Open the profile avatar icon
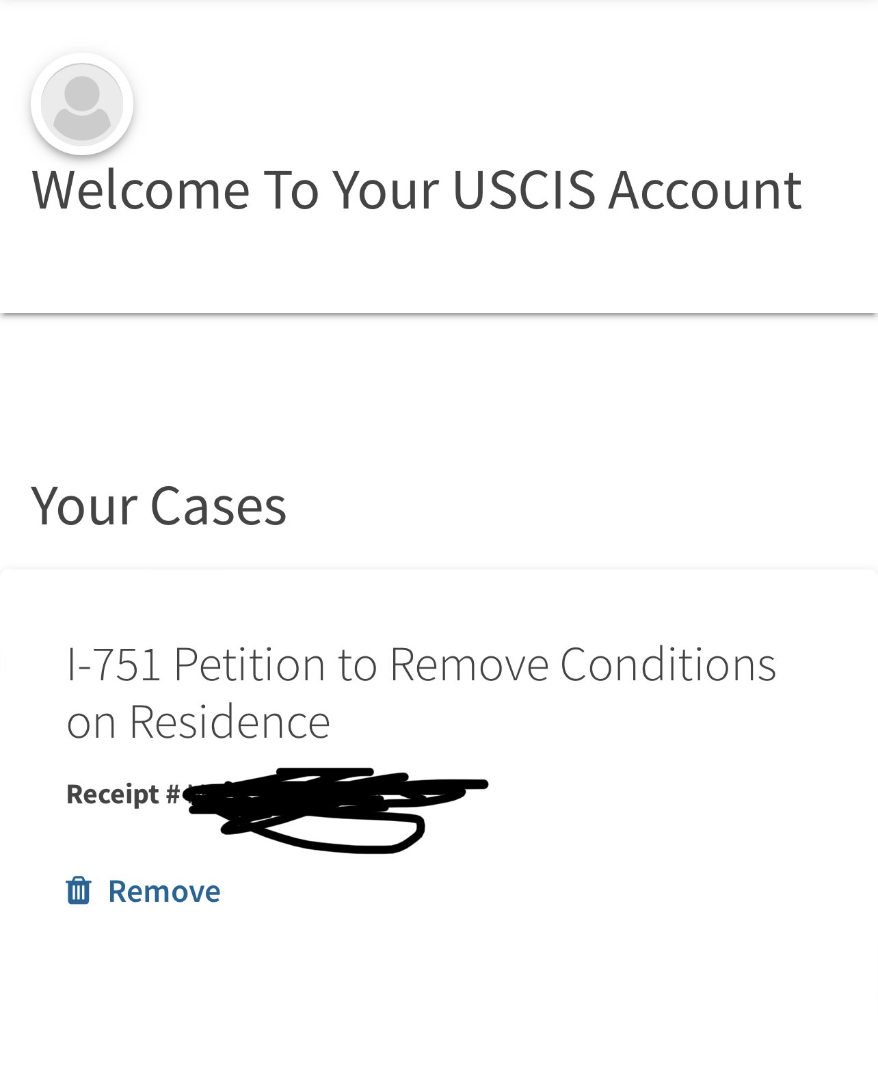Screen dimensions: 878x1083 coord(82,104)
